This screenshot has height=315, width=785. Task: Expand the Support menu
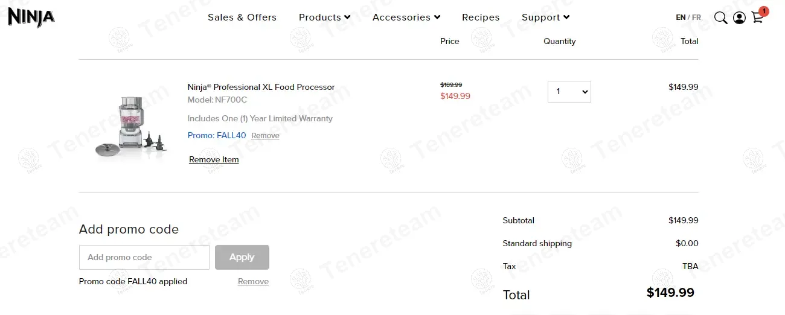pos(545,17)
